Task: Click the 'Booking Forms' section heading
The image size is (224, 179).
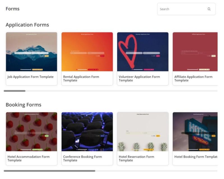Action: tap(24, 105)
